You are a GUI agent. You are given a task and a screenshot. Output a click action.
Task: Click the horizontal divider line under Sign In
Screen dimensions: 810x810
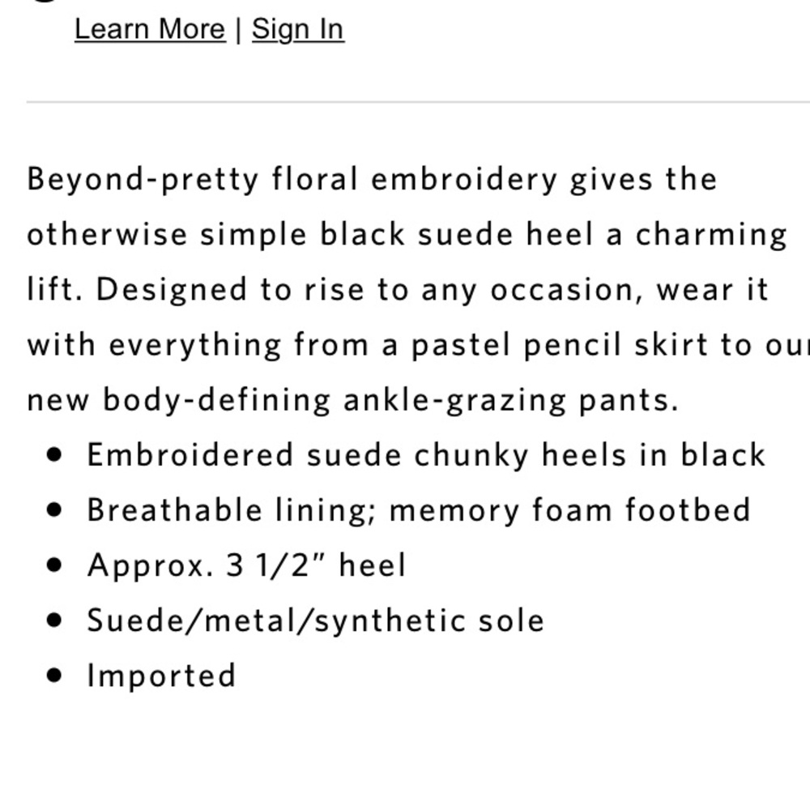419,102
